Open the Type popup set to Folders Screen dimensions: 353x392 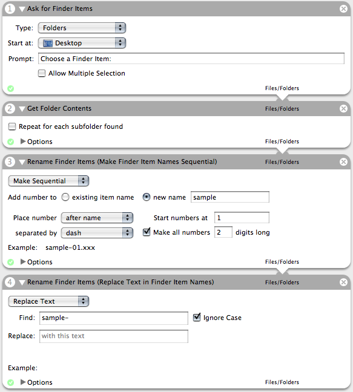click(x=82, y=28)
